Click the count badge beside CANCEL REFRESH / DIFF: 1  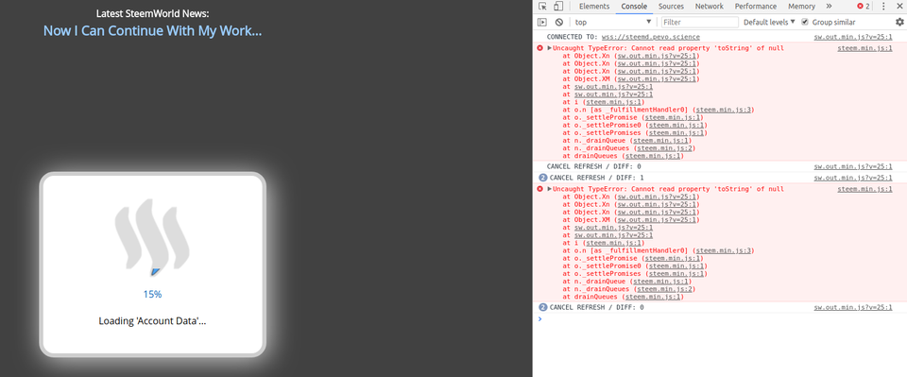click(x=542, y=178)
